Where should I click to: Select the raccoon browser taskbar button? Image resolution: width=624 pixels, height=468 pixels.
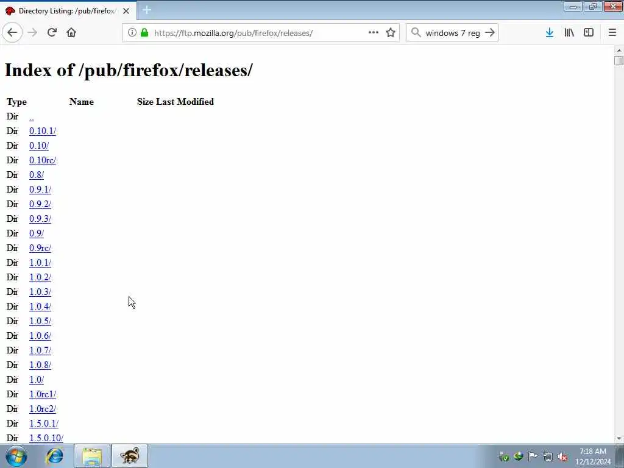pos(130,456)
